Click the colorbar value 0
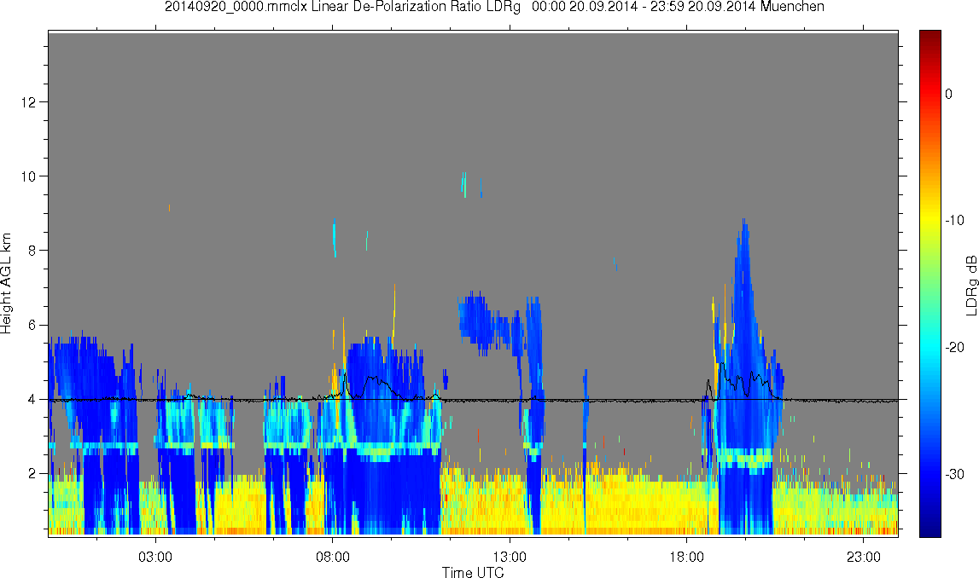 click(x=949, y=94)
